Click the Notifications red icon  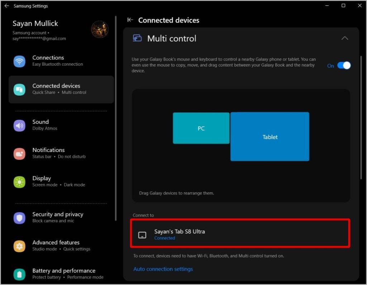pos(19,154)
